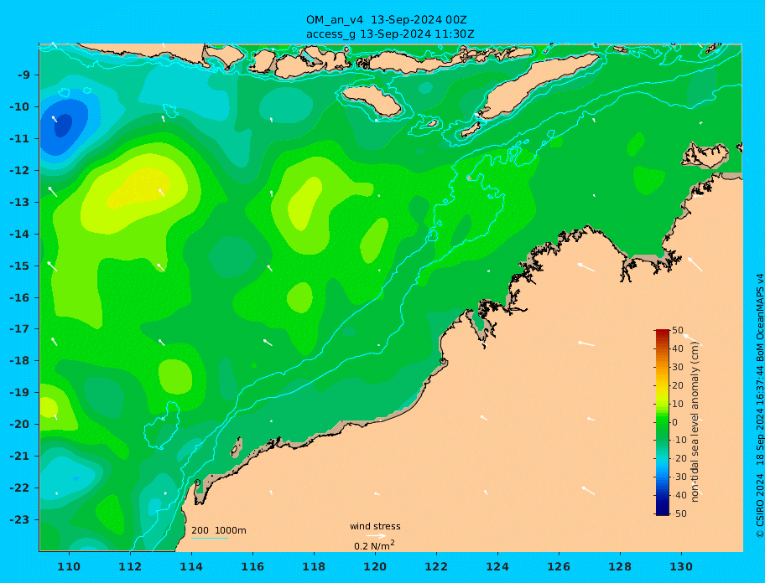The image size is (765, 583).
Task: Click longitude axis label '110'
Action: click(69, 566)
